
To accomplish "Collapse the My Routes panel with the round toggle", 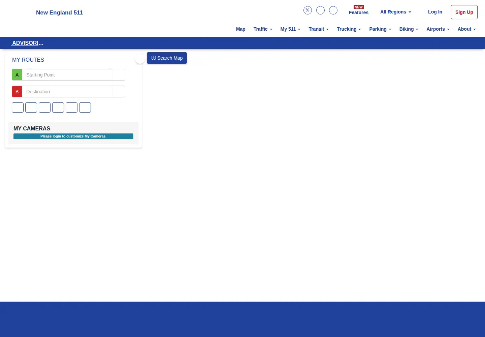I will pyautogui.click(x=140, y=59).
